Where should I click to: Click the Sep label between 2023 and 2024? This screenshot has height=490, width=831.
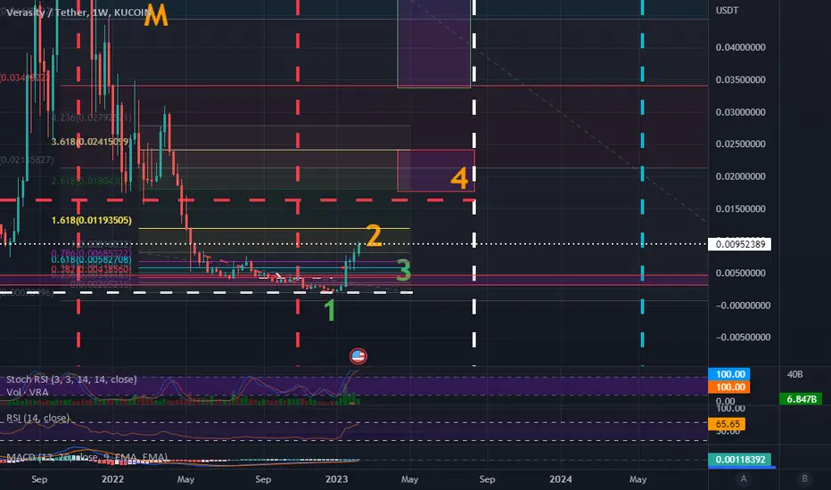487,479
